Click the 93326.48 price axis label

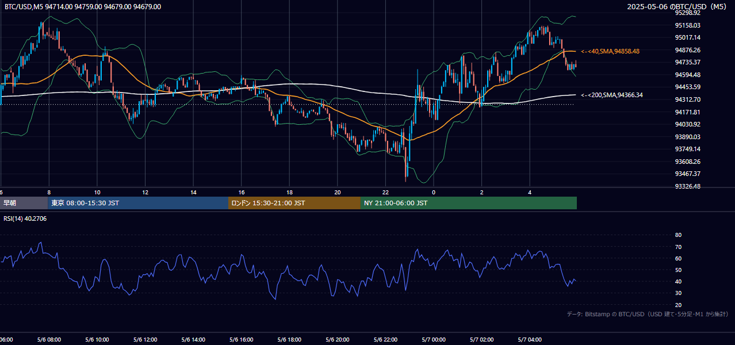coord(687,186)
